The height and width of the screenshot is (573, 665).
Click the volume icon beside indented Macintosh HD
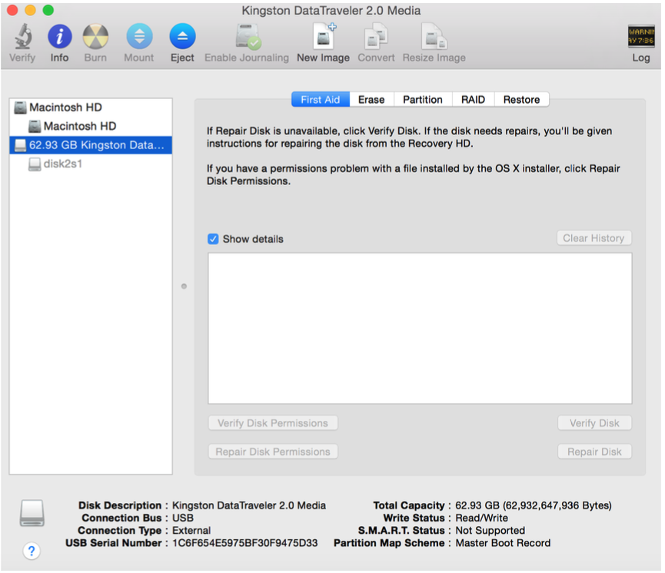click(35, 126)
